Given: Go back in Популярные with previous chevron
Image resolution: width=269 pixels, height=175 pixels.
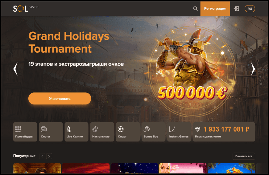Looking at the screenshot, I should [x=42, y=156].
